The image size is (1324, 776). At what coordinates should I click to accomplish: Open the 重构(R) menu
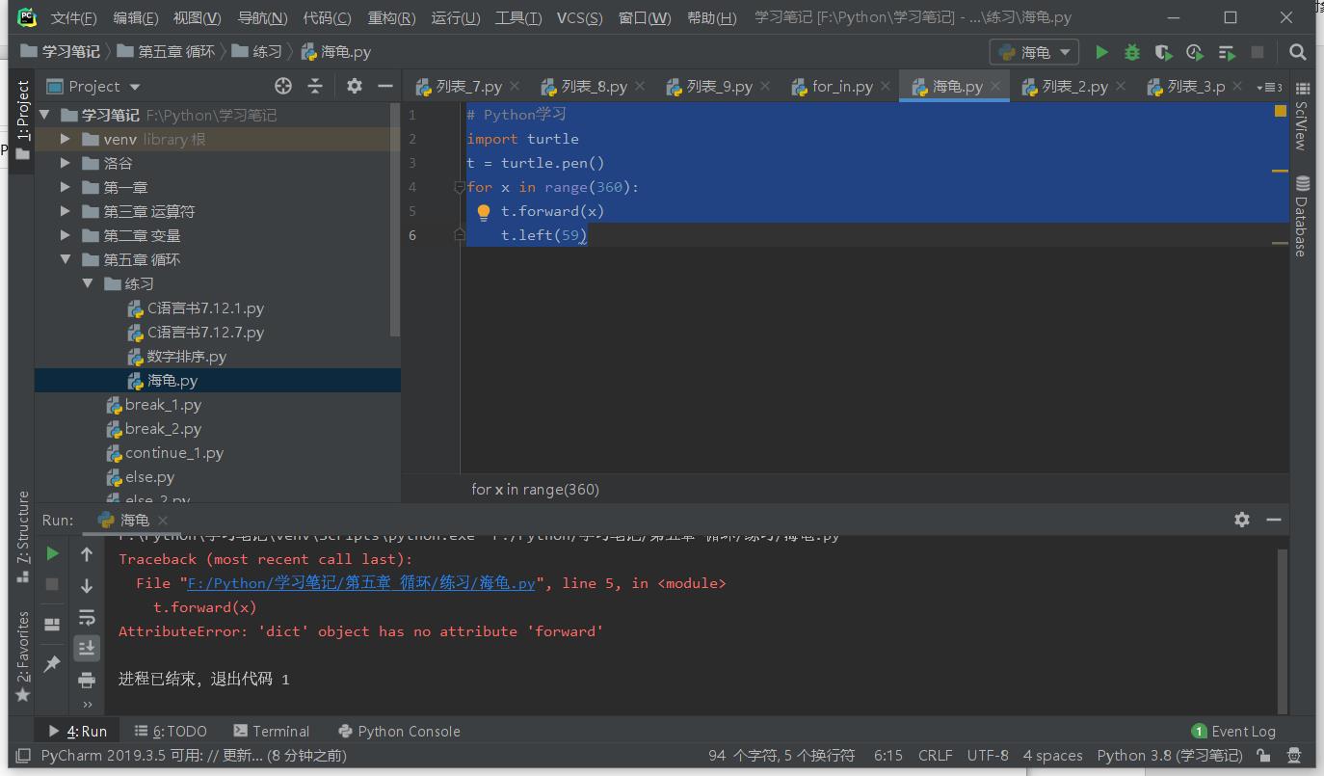pos(391,17)
